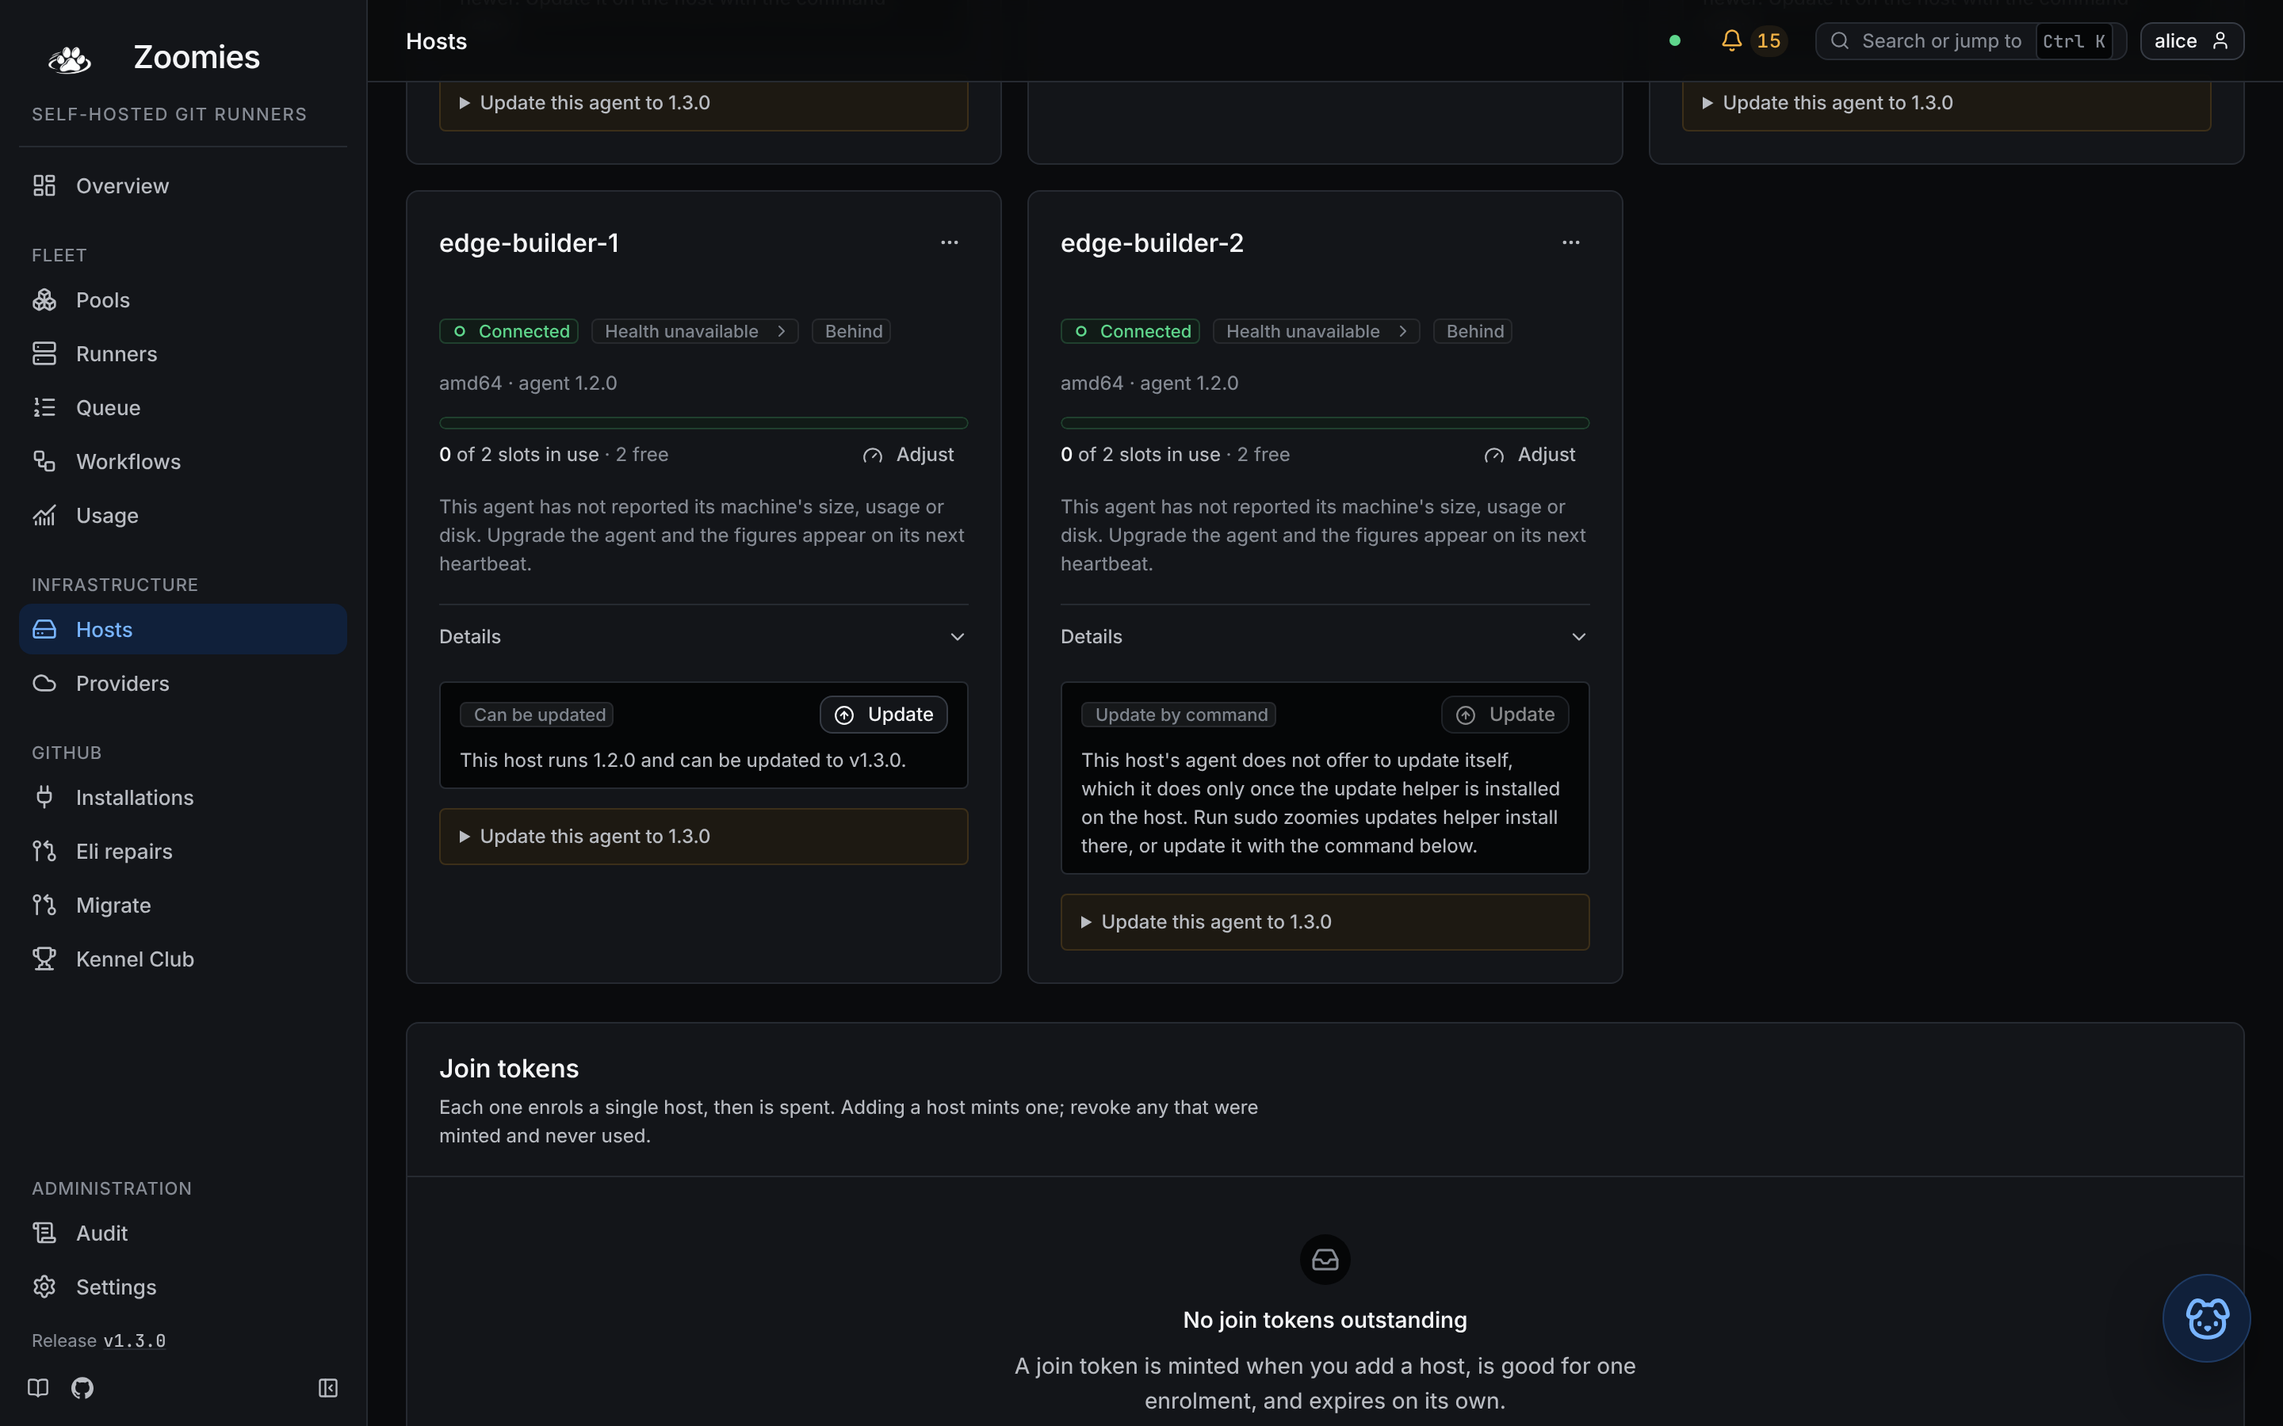Screen dimensions: 2283x1426
Task: Click the Audit log icon
Action: pyautogui.click(x=44, y=1233)
